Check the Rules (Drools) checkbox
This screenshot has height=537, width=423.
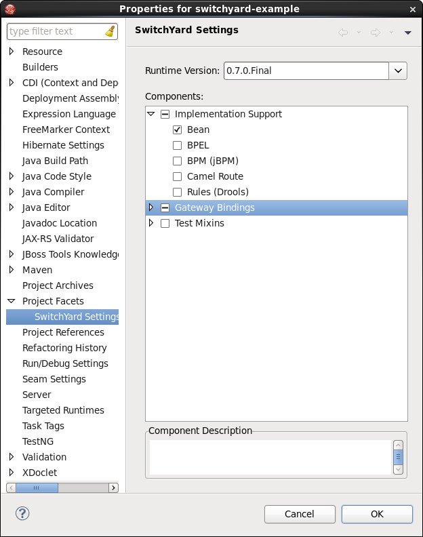pos(177,192)
